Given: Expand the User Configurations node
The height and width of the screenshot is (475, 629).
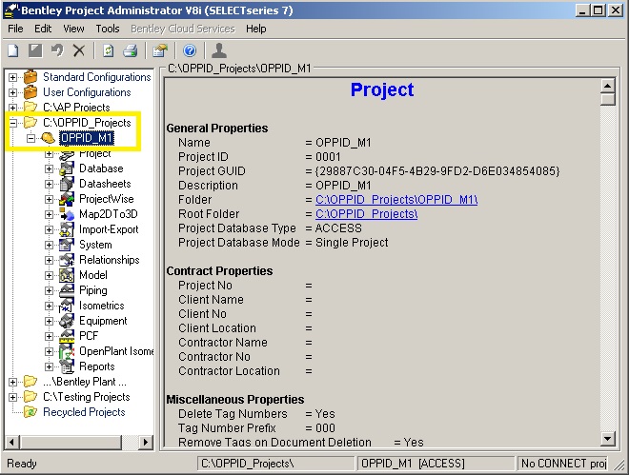Looking at the screenshot, I should point(12,92).
